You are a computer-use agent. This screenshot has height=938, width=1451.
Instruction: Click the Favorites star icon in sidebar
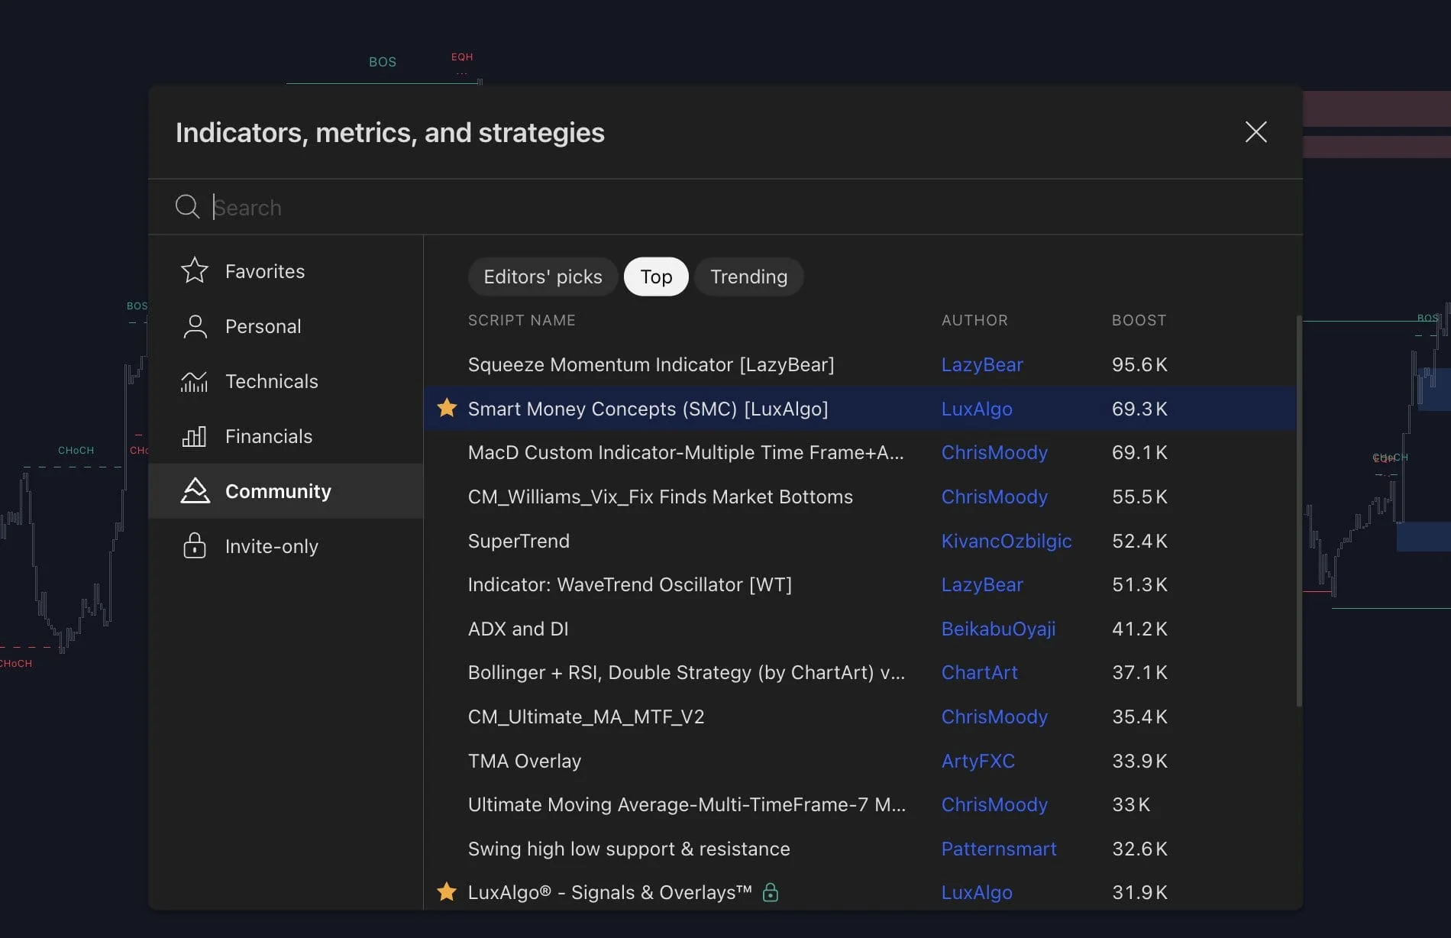[195, 270]
